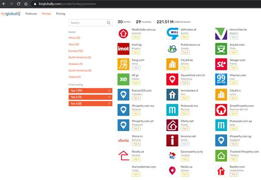Open the Publimaison.ca portal icon
261x180 pixels.
tap(172, 49)
